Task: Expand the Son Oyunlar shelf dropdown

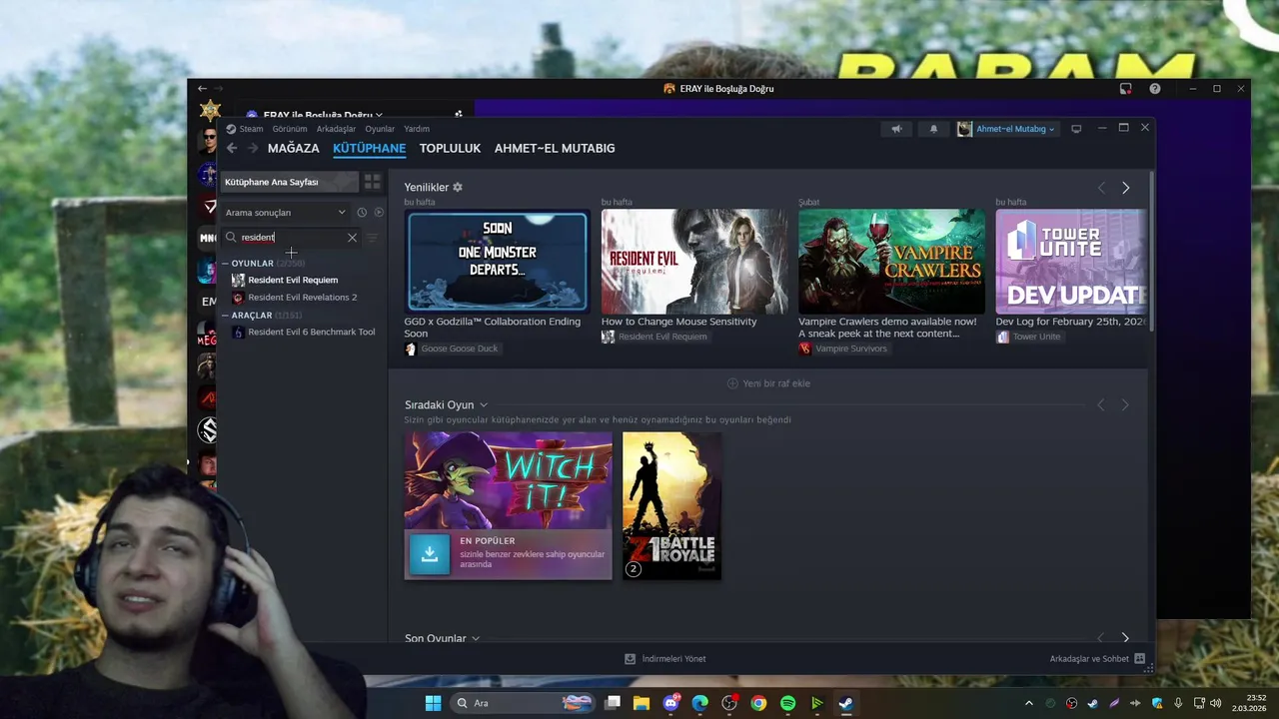Action: click(476, 638)
